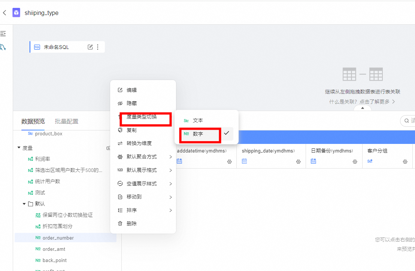This screenshot has height=271, width=415.
Task: Click the collapse sidebar panel icon
Action: [3, 34]
